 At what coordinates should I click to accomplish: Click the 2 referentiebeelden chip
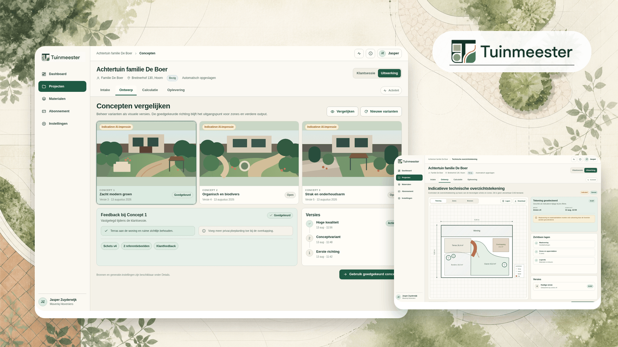pos(136,246)
